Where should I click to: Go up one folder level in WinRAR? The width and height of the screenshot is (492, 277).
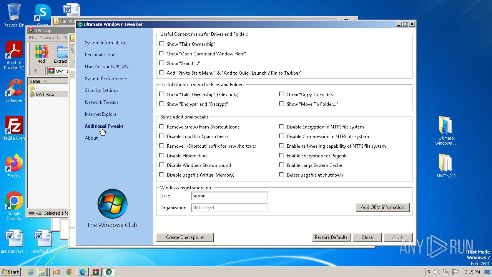tap(35, 71)
